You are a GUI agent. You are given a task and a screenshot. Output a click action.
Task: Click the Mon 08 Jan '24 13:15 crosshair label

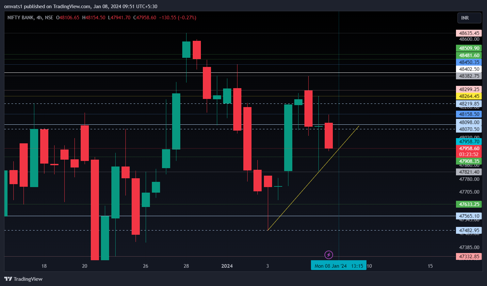coord(339,266)
